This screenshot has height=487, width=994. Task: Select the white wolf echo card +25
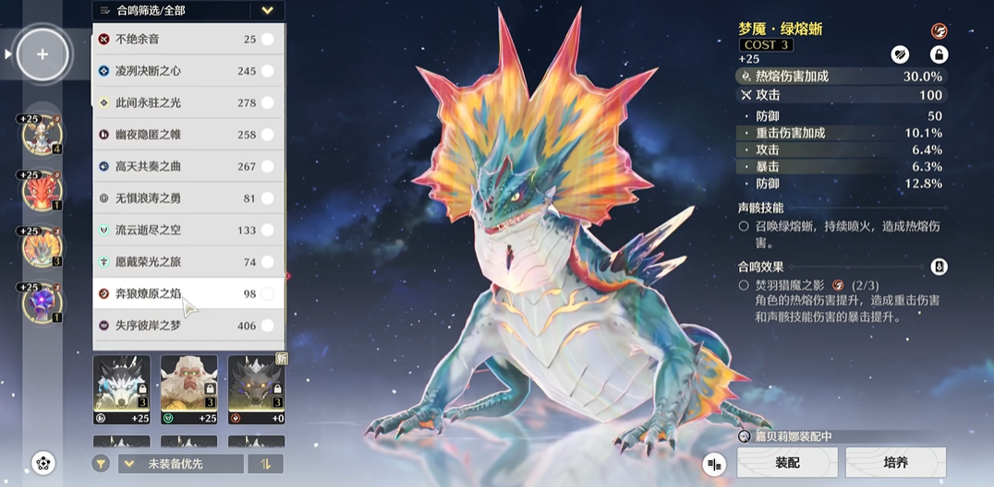pyautogui.click(x=122, y=389)
